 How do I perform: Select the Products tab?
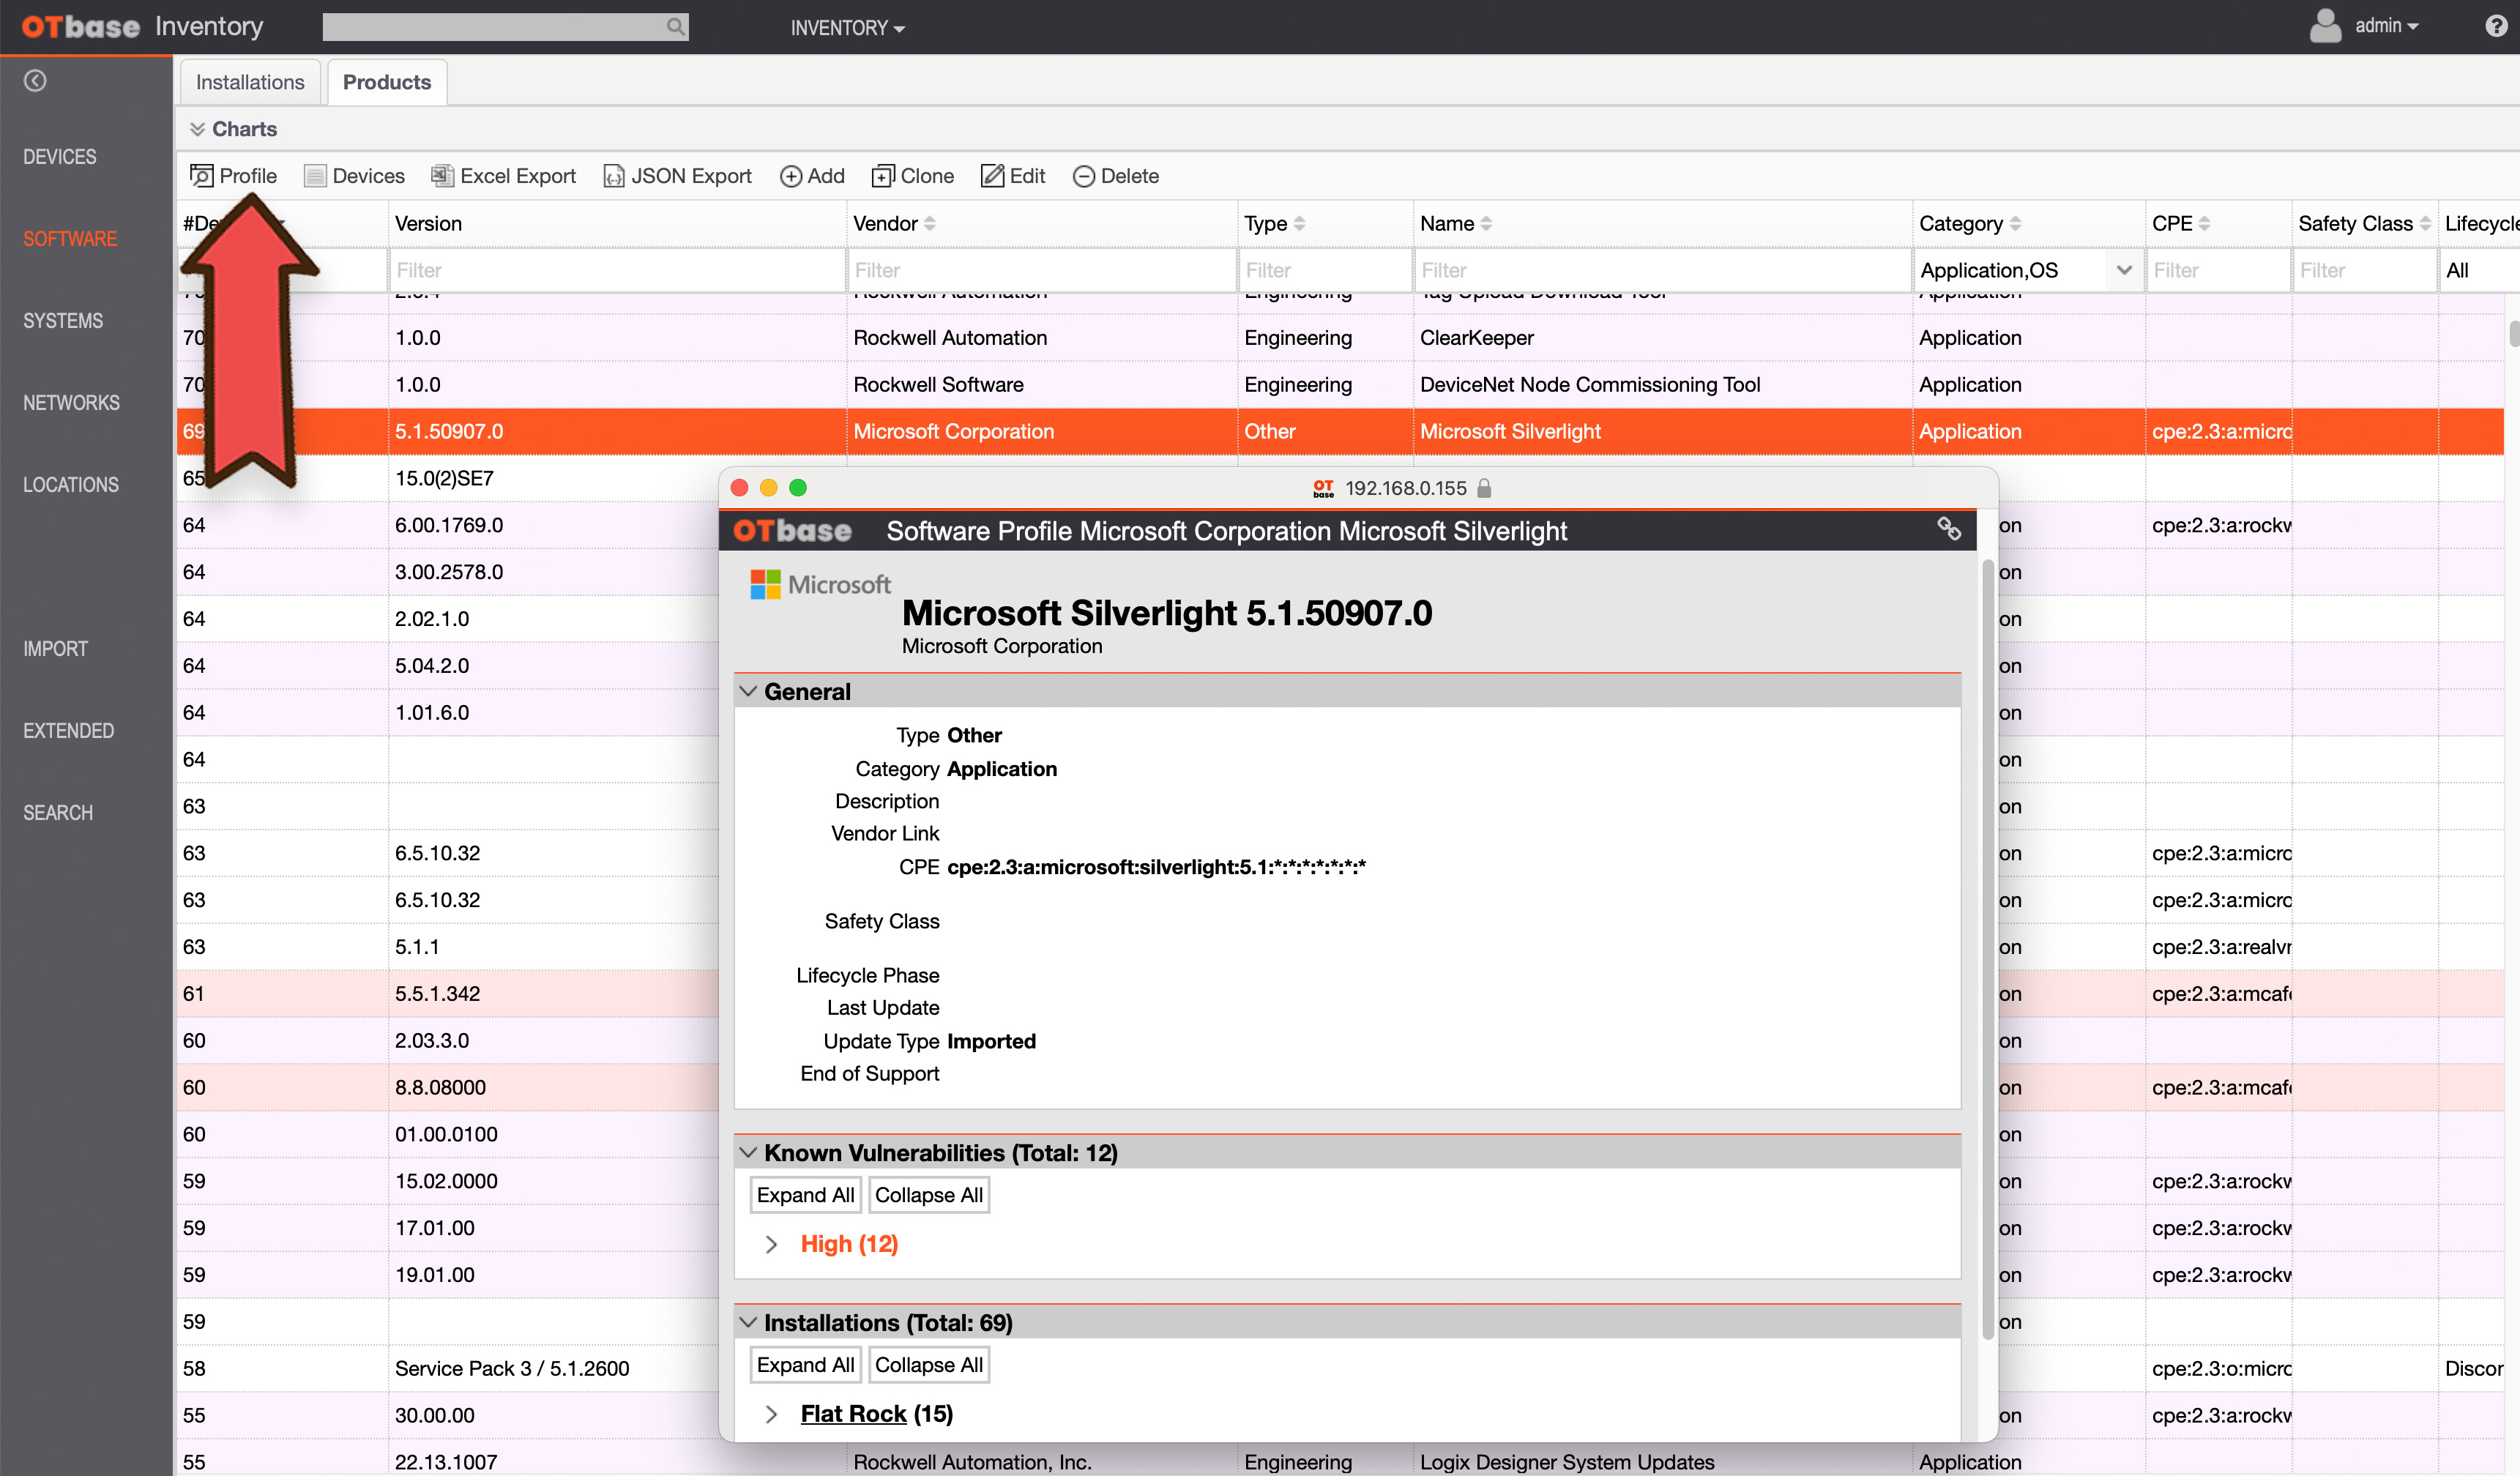pyautogui.click(x=387, y=82)
